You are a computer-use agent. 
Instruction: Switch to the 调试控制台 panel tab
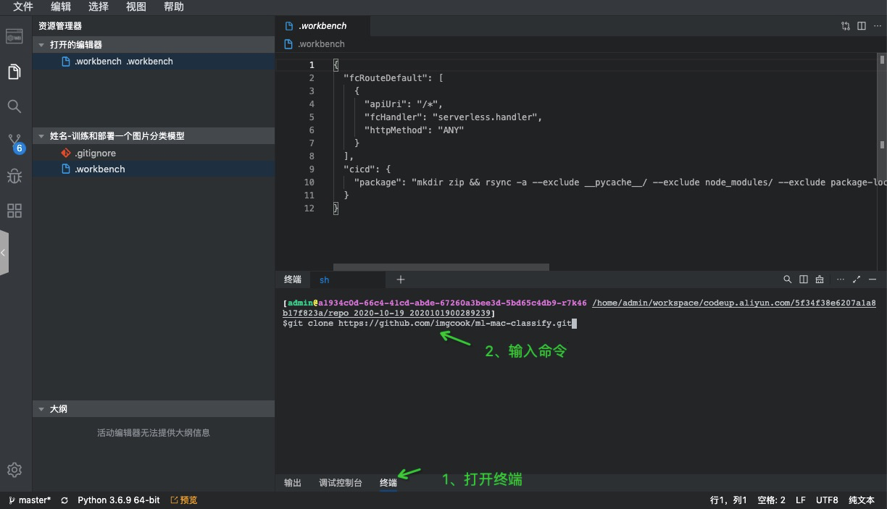341,483
